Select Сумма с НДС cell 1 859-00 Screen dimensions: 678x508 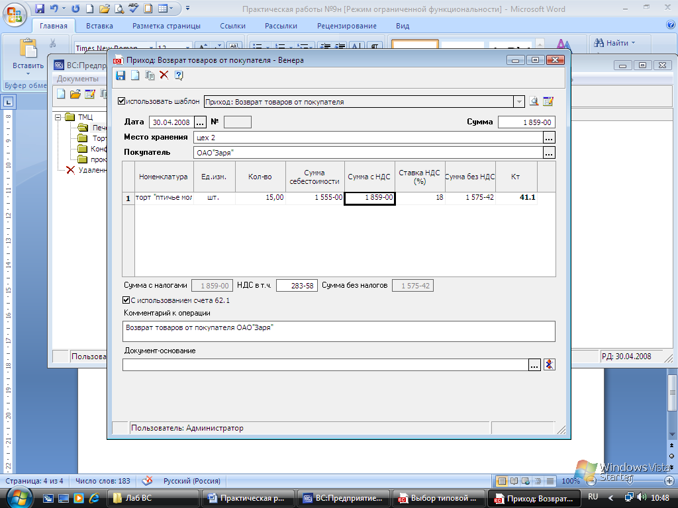pos(369,198)
